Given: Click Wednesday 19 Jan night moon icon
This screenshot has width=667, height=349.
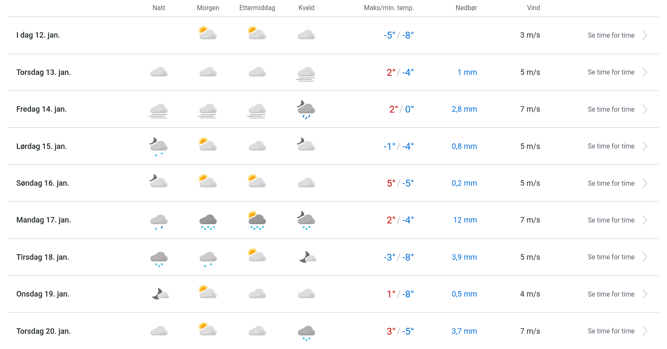Looking at the screenshot, I should coord(160,294).
